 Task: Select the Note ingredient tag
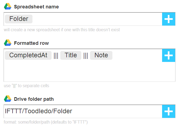[101, 55]
